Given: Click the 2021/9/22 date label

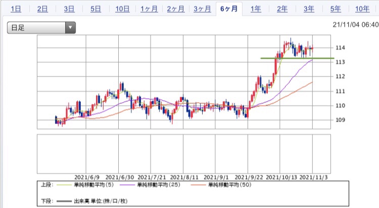Looking at the screenshot, I should click(x=249, y=178).
